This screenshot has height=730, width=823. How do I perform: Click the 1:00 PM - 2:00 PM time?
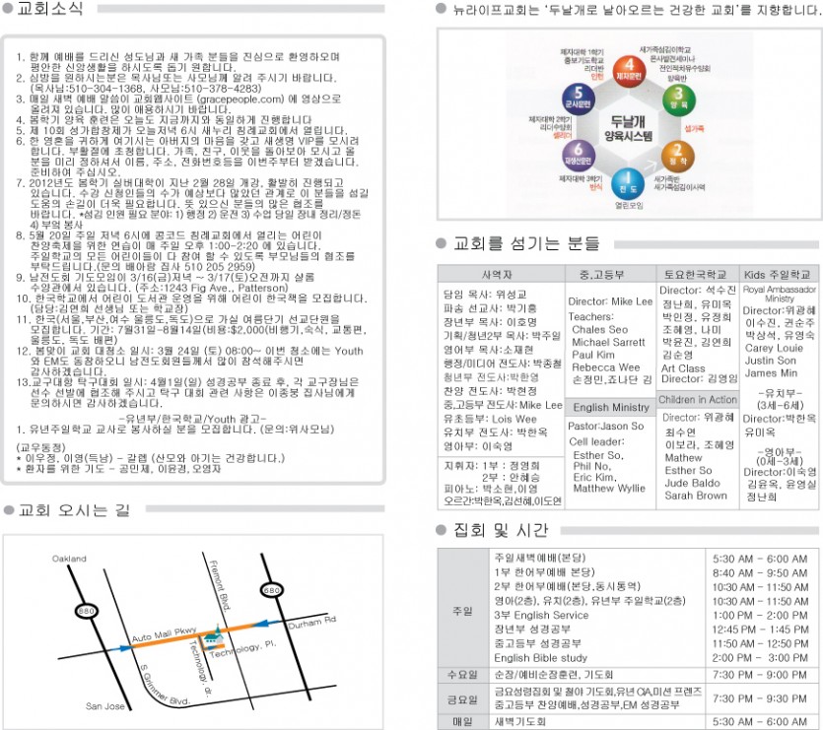click(x=760, y=616)
